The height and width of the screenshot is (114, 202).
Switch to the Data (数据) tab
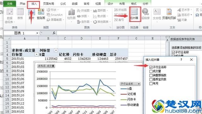(75, 4)
